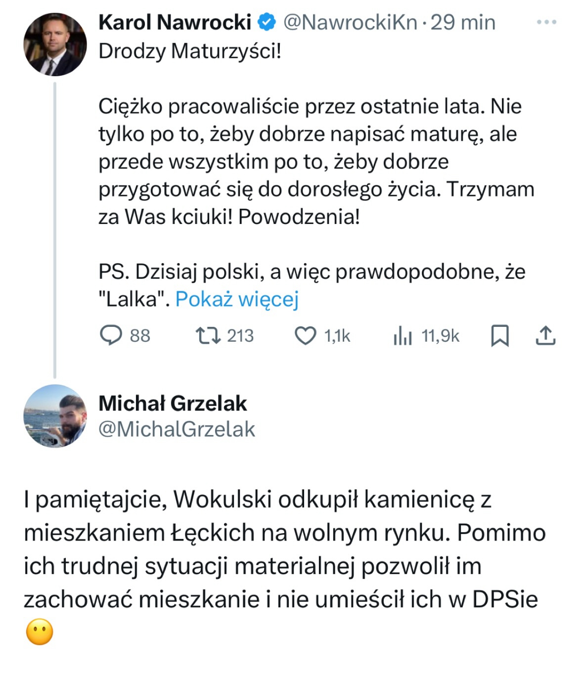Click the 213 reposts count
583x675 pixels.
240,336
